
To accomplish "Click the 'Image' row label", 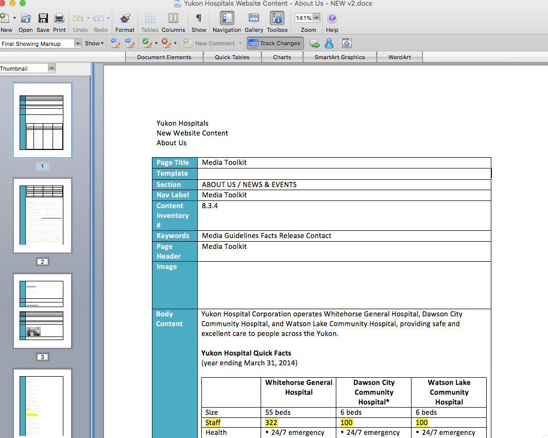I will coord(166,267).
